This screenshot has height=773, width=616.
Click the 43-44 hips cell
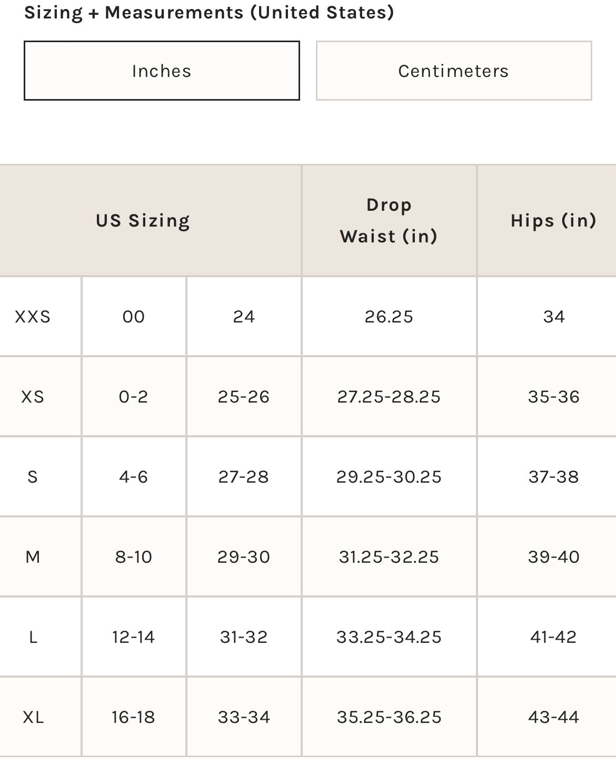pyautogui.click(x=553, y=717)
